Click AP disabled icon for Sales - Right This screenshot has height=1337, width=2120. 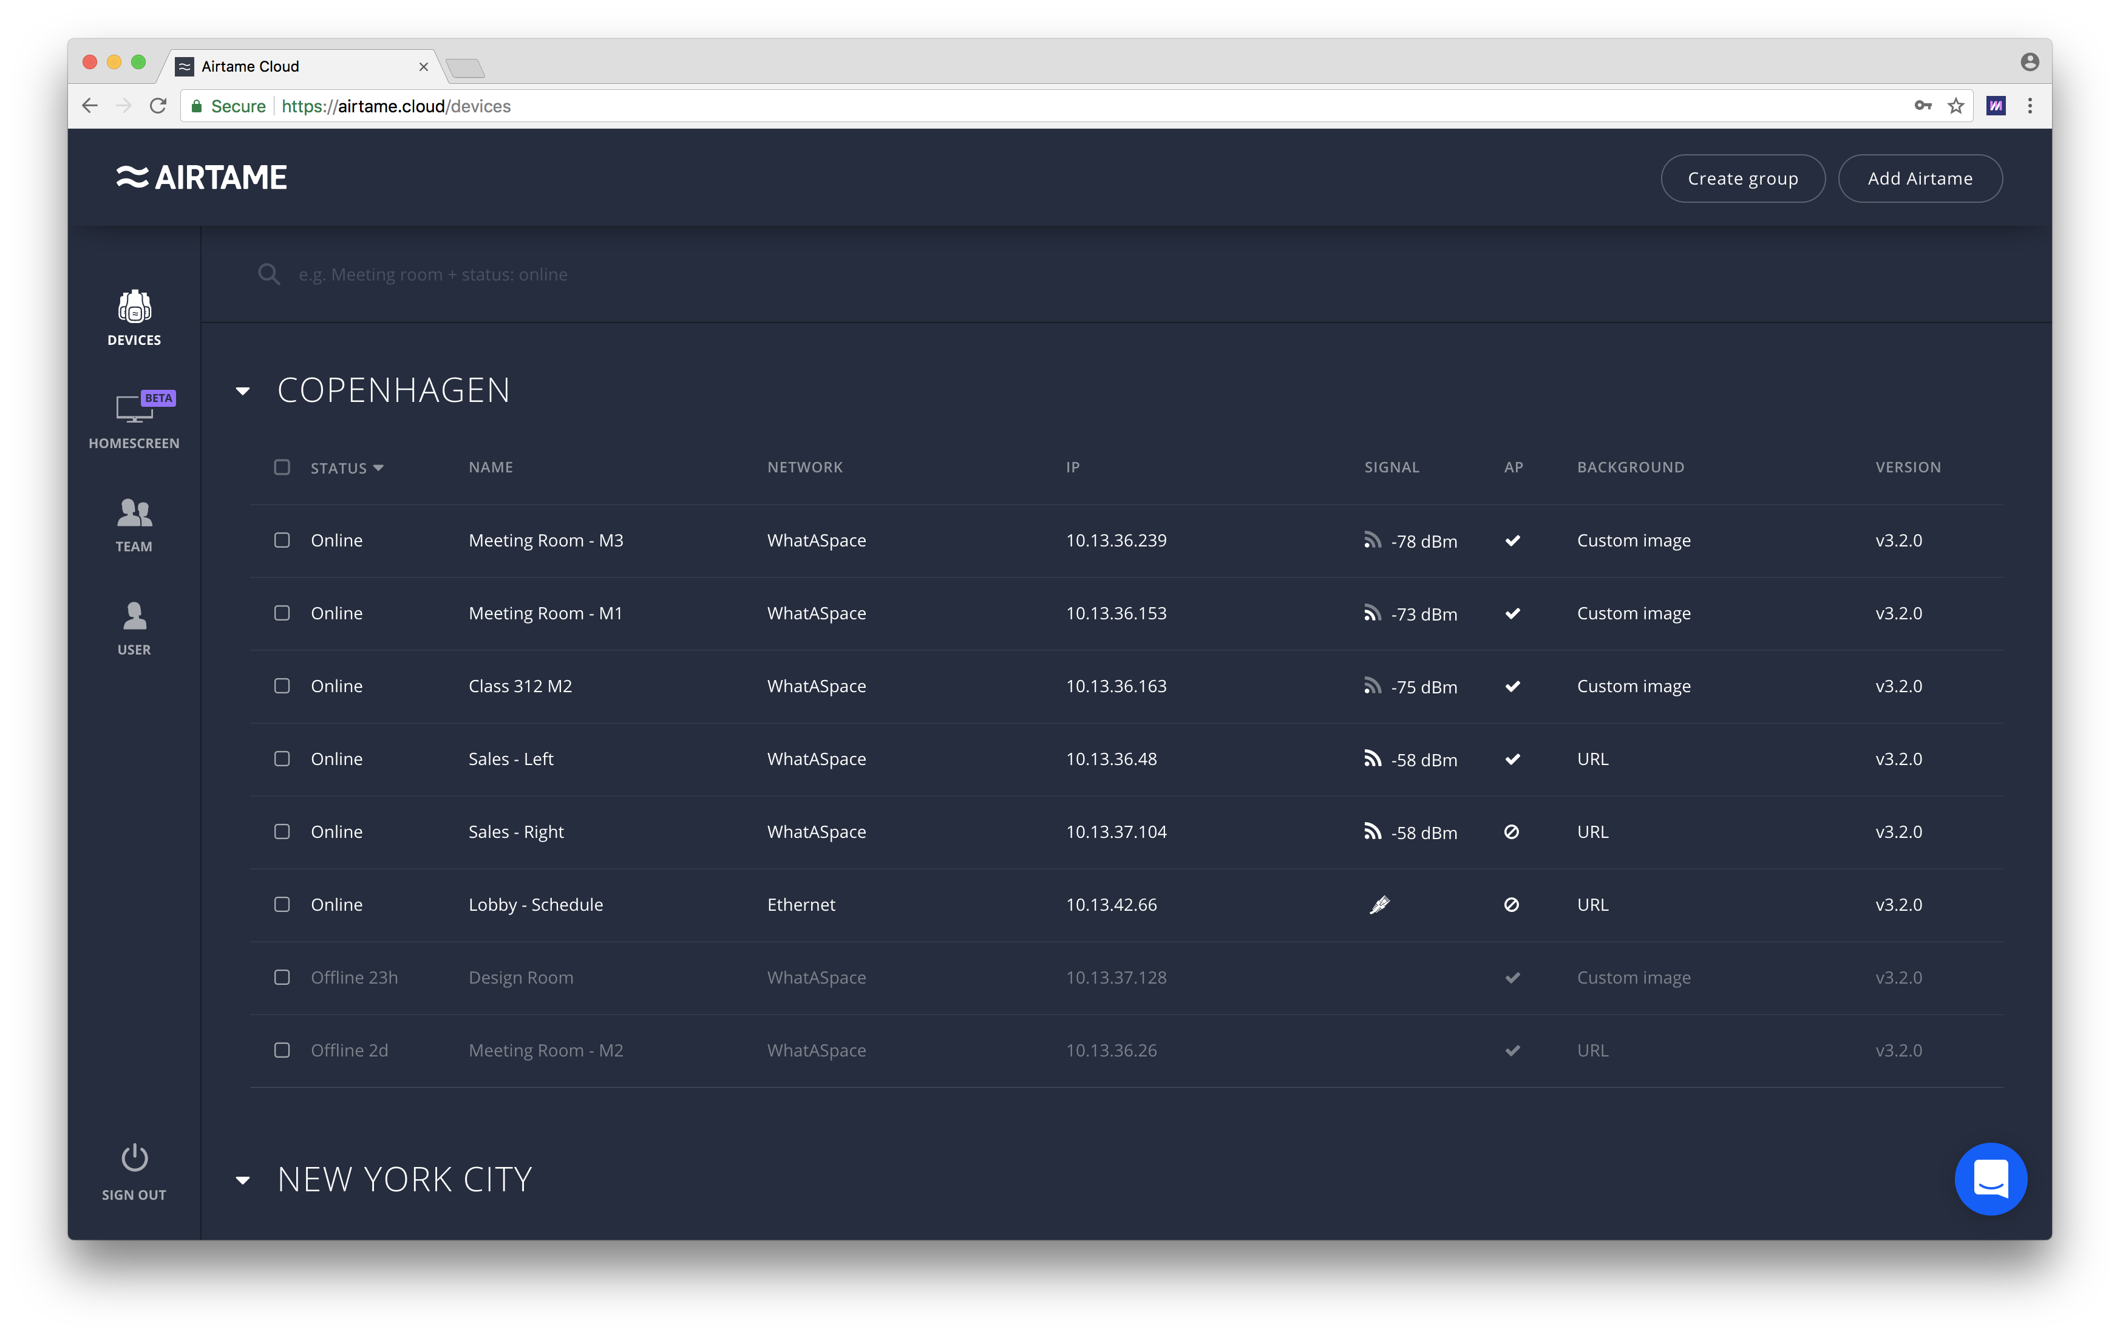(1510, 831)
